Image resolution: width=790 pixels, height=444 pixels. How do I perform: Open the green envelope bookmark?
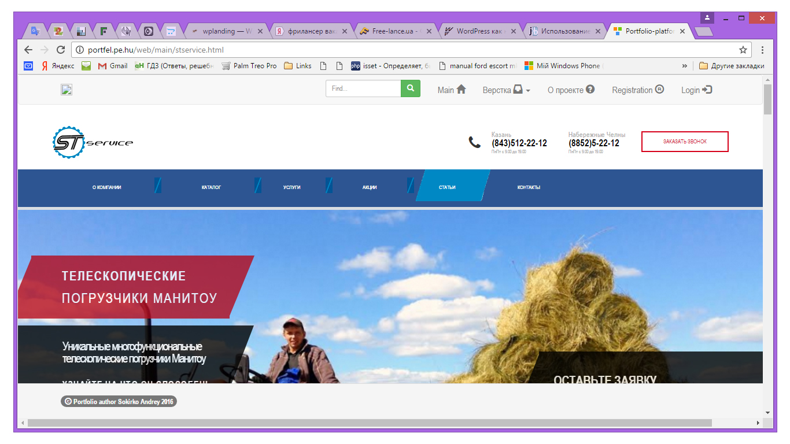[86, 66]
